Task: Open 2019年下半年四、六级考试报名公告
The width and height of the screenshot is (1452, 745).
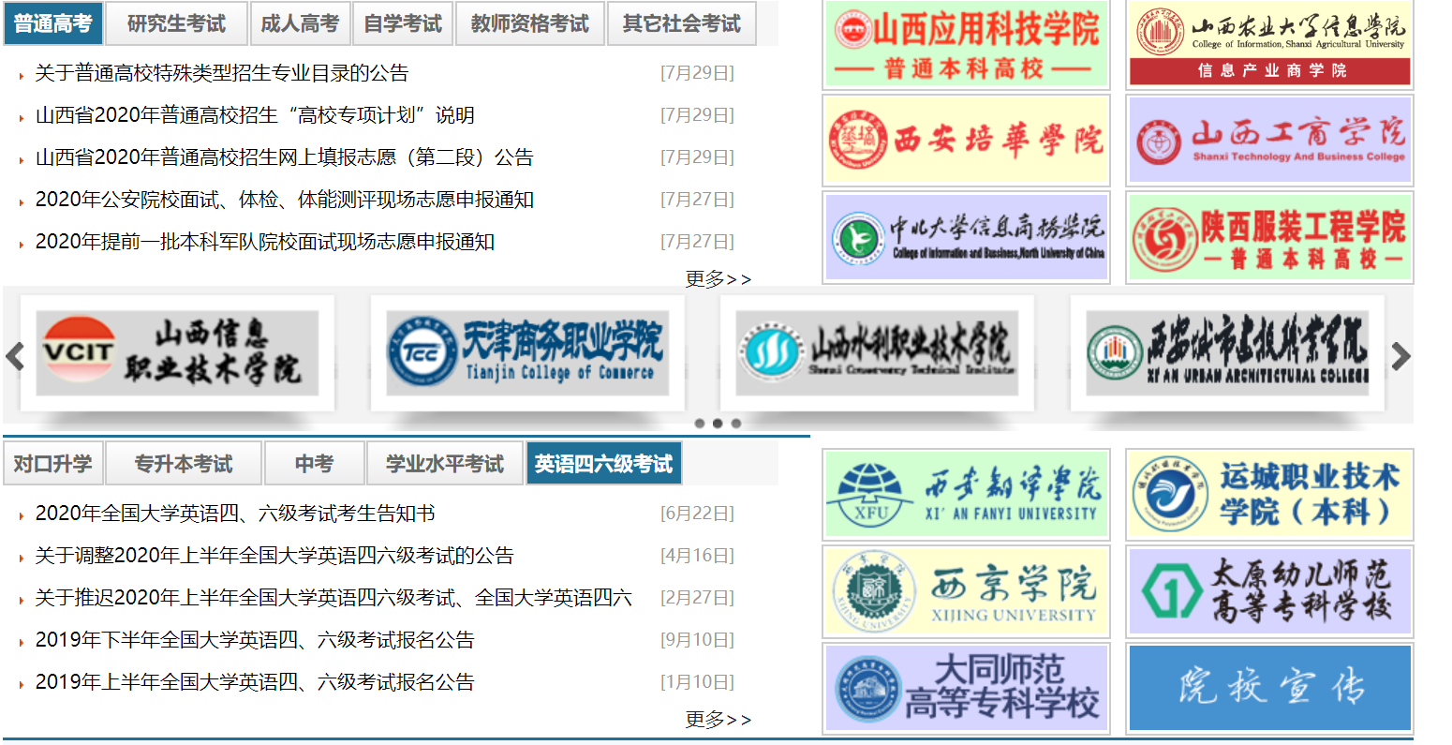Action: click(x=255, y=640)
